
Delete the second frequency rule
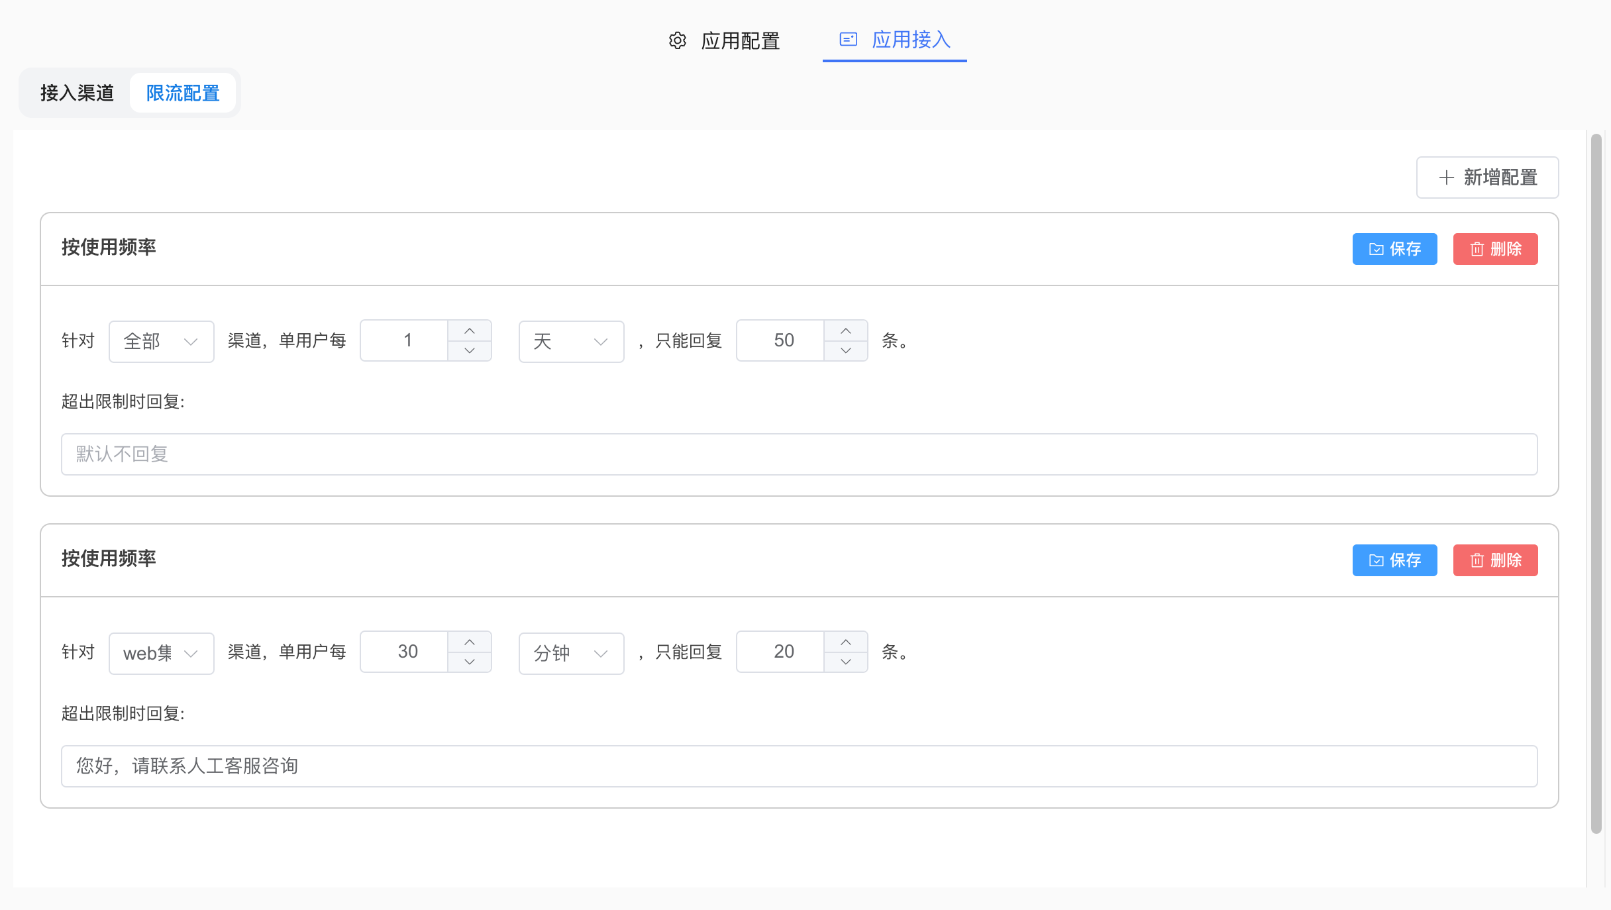[1495, 560]
